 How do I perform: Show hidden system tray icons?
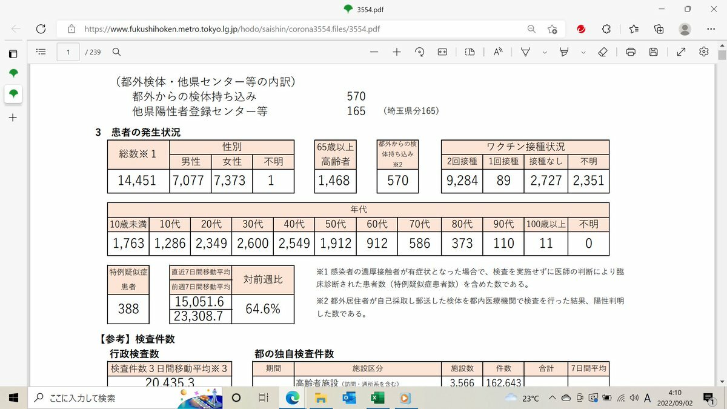tap(551, 398)
